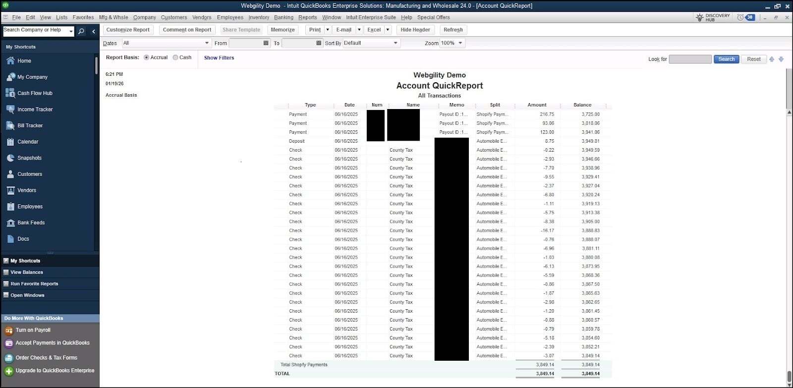Open the Snapshots pie chart icon
This screenshot has height=388, width=793.
[10, 158]
